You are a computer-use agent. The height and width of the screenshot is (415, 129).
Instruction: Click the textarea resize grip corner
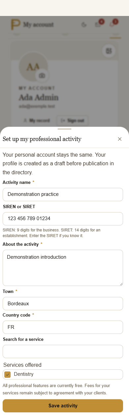[x=121, y=284]
